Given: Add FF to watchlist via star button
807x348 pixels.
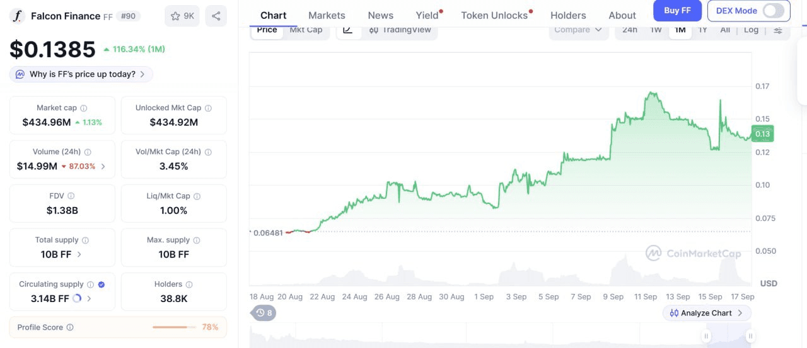Looking at the screenshot, I should pyautogui.click(x=182, y=16).
